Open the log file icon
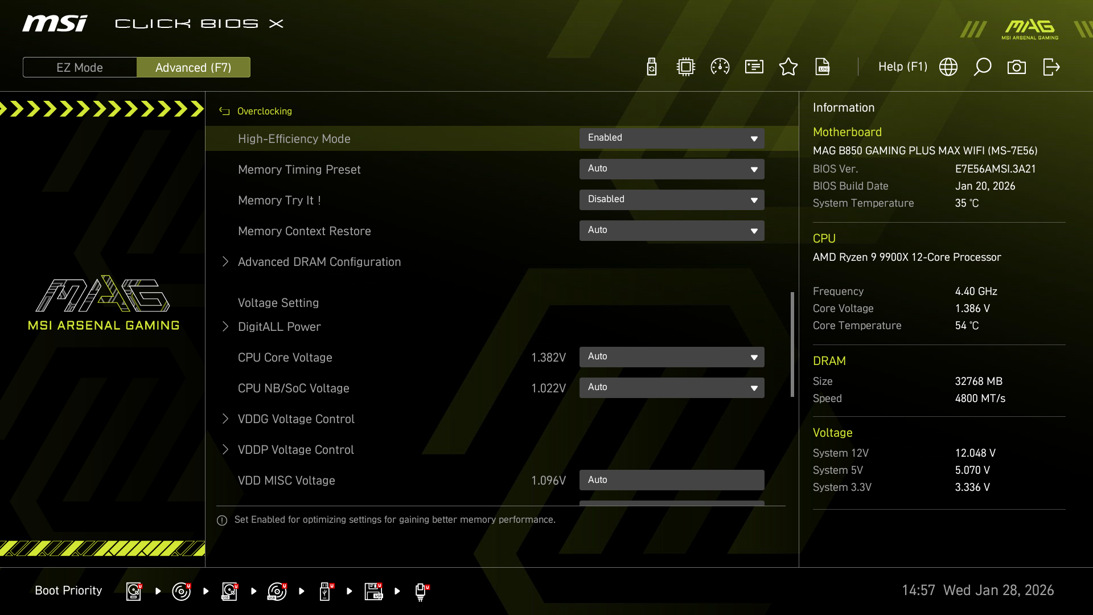 tap(823, 67)
